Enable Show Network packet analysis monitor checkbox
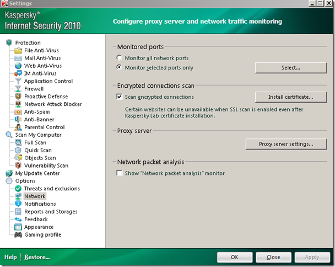335x267 pixels. pyautogui.click(x=120, y=173)
